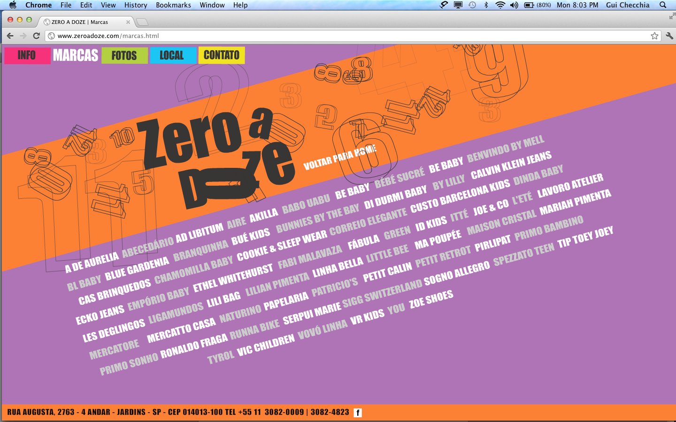Open the RONALDO FRAGA brand
Image resolution: width=676 pixels, height=422 pixels.
point(194,347)
